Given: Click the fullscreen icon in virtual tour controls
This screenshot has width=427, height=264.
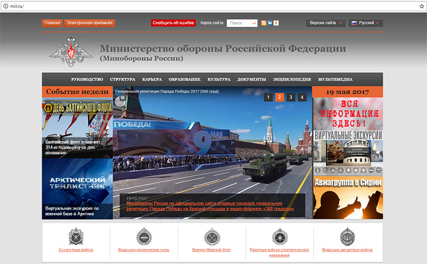Looking at the screenshot, I should [379, 170].
